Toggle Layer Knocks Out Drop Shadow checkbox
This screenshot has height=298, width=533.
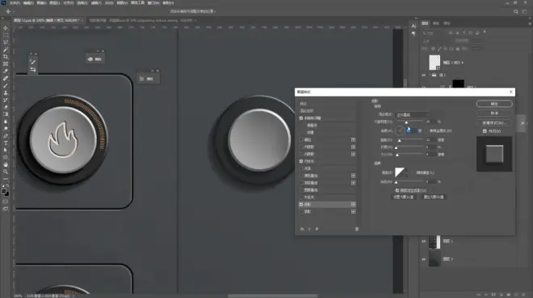click(x=397, y=191)
